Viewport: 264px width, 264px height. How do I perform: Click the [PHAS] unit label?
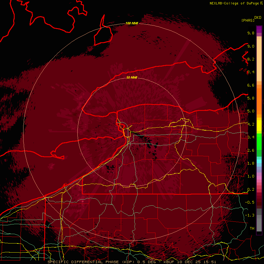248,20
